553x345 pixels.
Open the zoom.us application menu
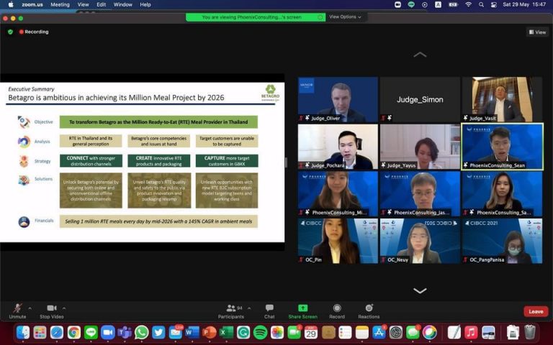(x=32, y=4)
